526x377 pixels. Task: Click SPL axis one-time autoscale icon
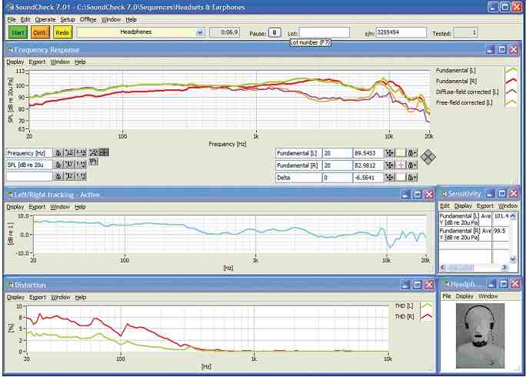(69, 164)
